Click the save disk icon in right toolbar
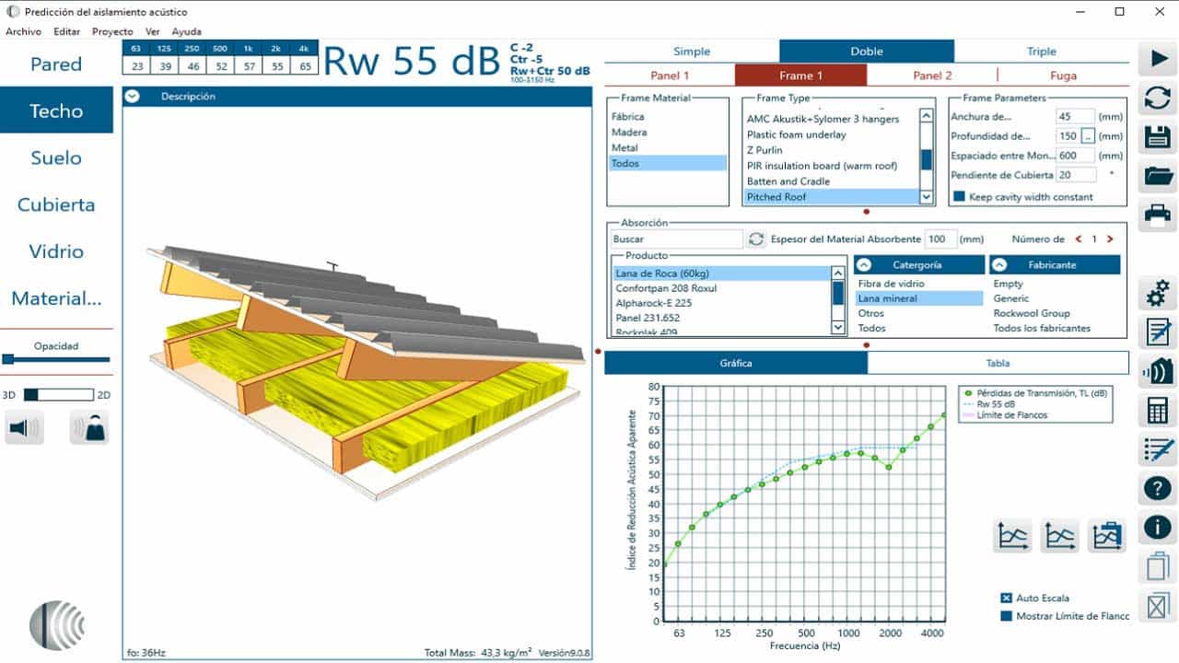This screenshot has height=663, width=1179. [1158, 136]
